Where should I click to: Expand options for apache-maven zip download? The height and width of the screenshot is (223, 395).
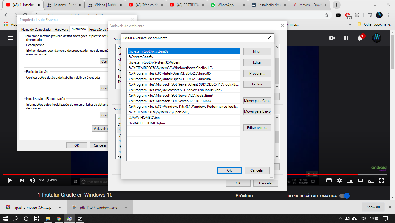pyautogui.click(x=60, y=207)
